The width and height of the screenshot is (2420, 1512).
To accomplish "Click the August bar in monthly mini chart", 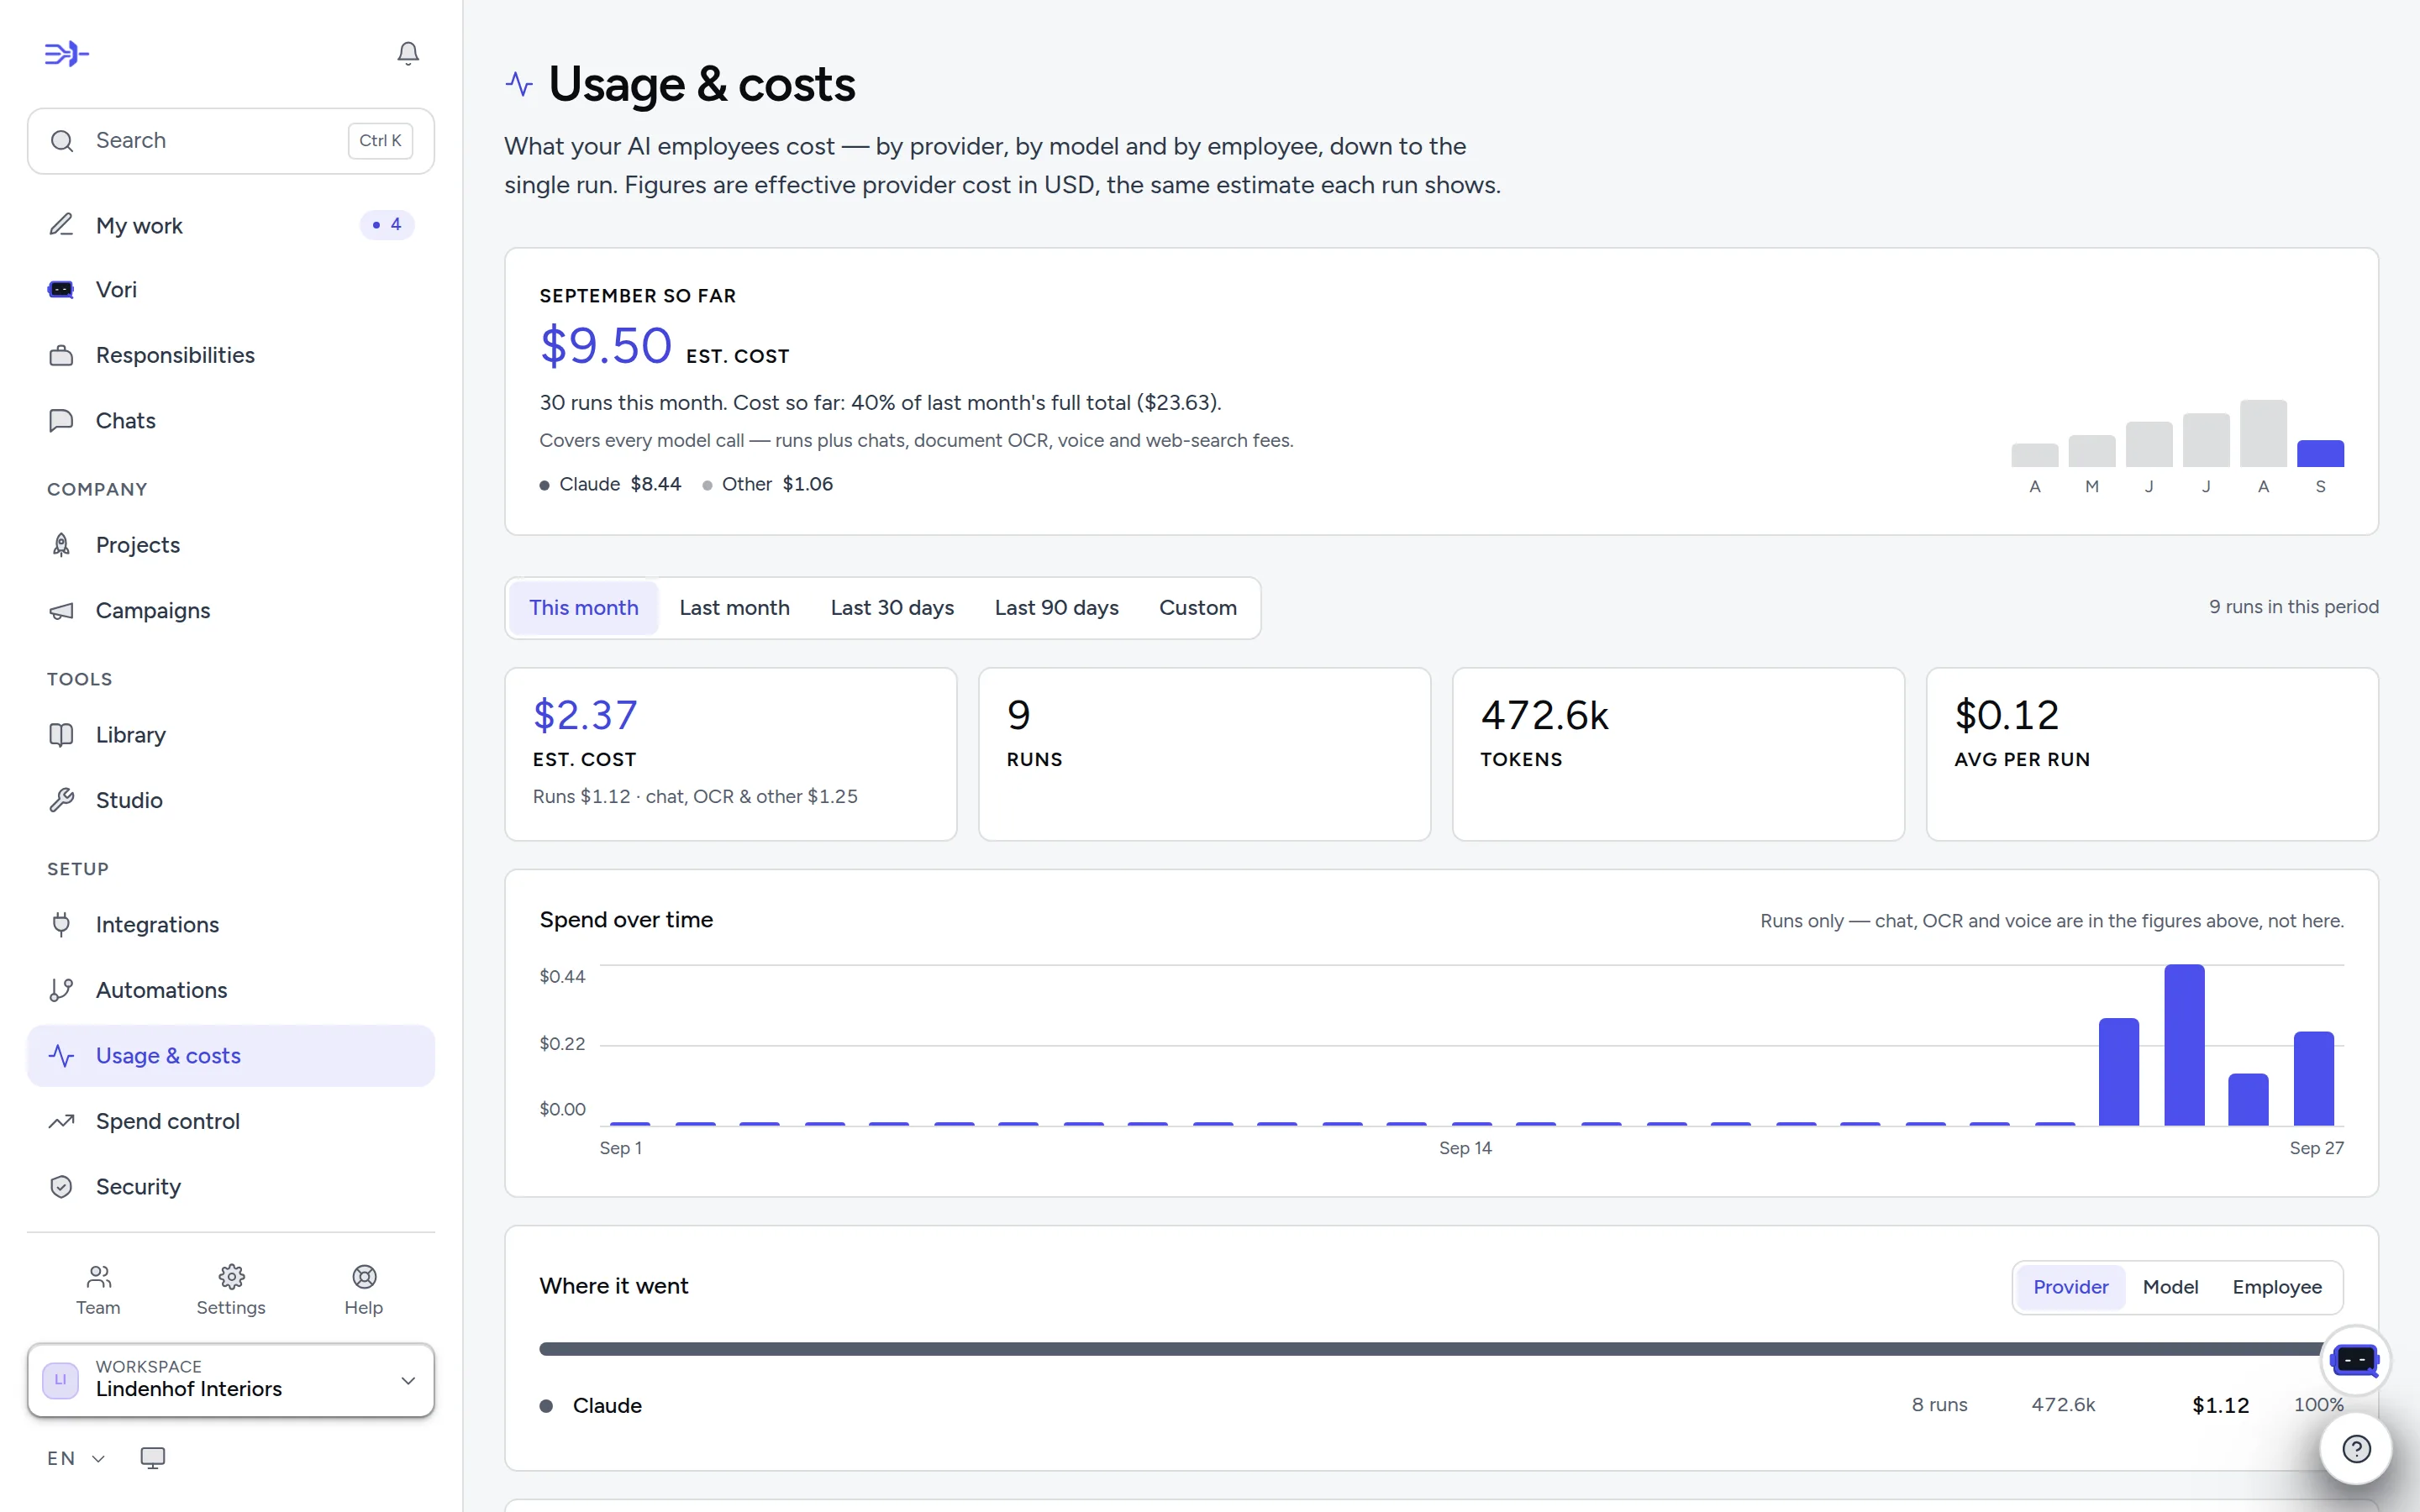I will [2263, 433].
